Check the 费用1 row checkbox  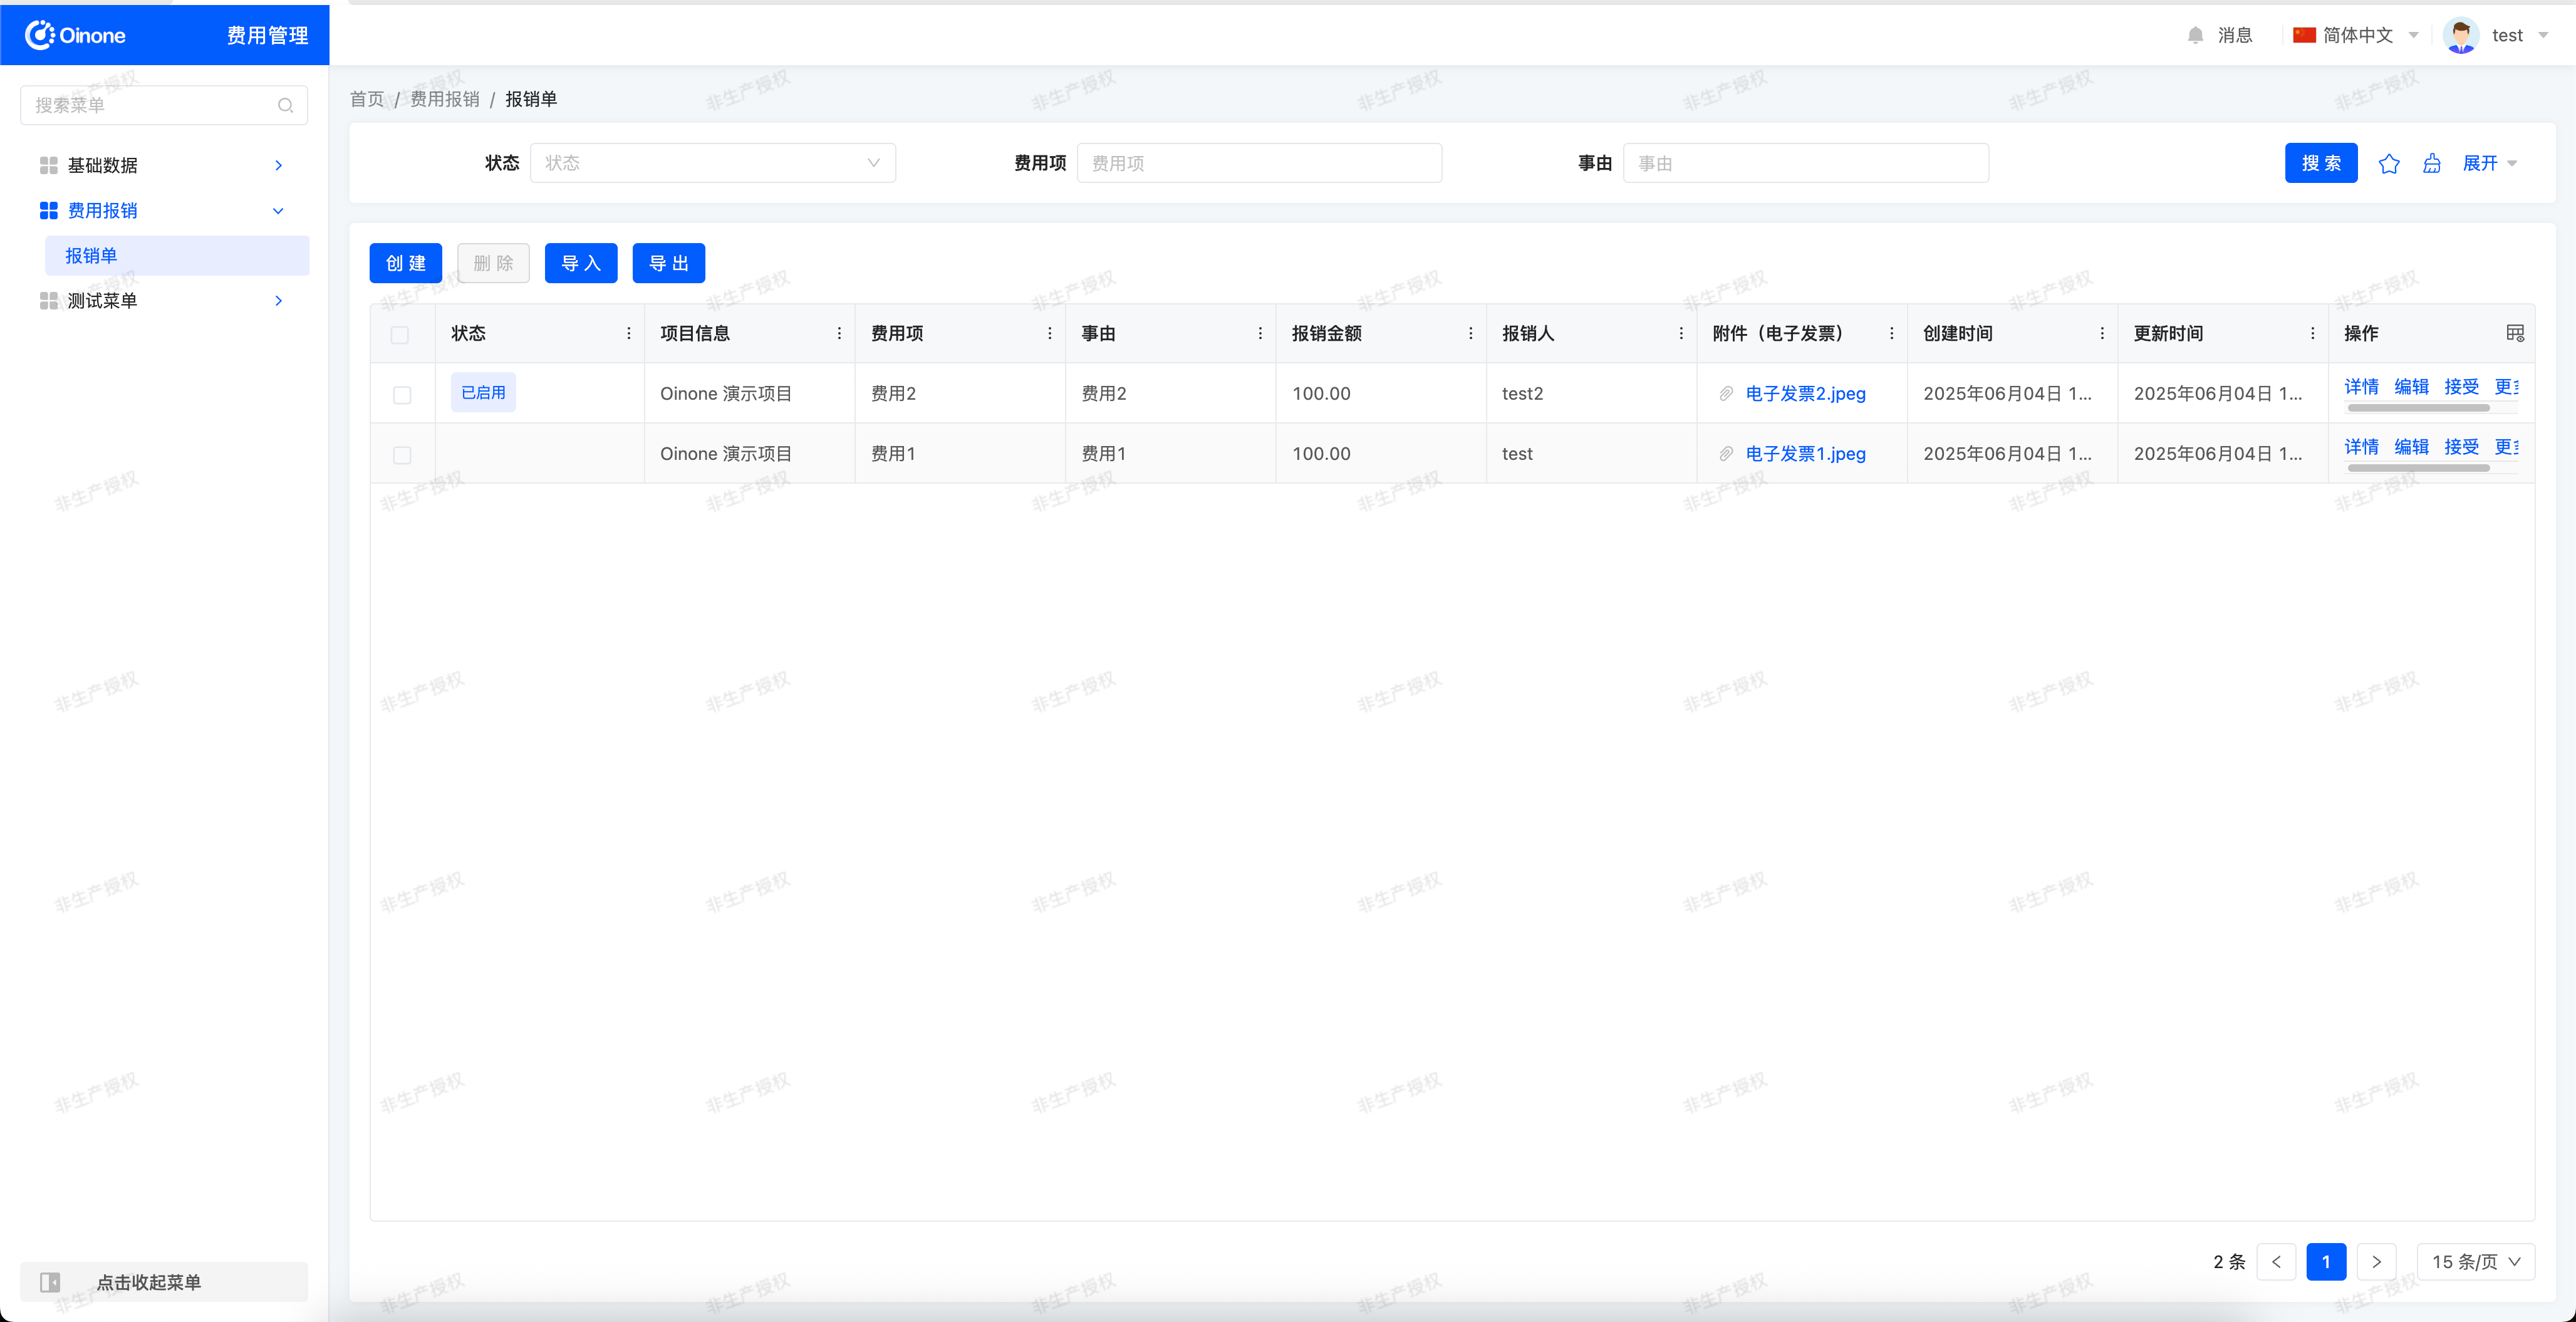point(402,455)
